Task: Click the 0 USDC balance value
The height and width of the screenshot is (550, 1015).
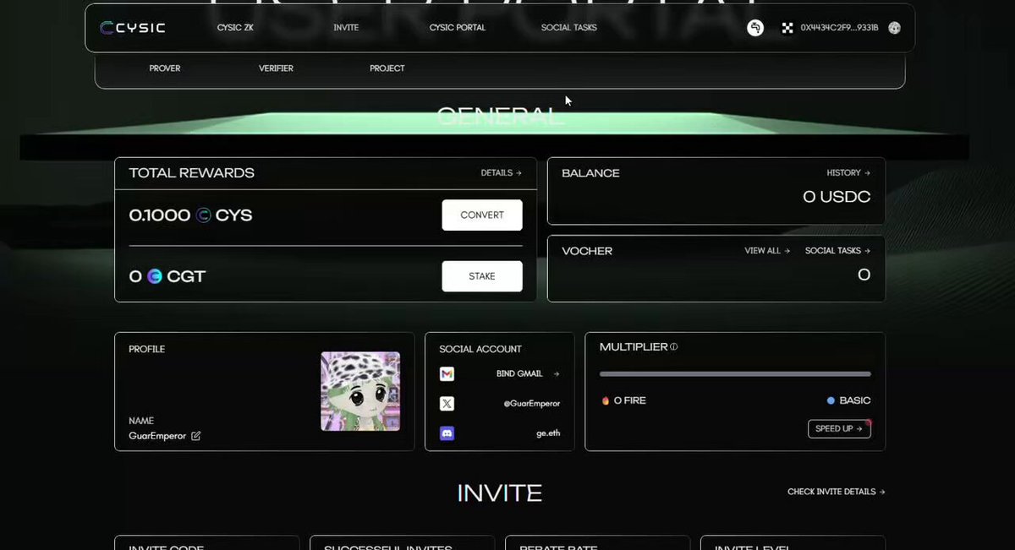Action: (x=837, y=197)
